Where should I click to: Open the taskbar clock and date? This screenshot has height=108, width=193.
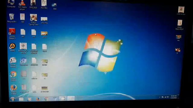[x=174, y=97]
